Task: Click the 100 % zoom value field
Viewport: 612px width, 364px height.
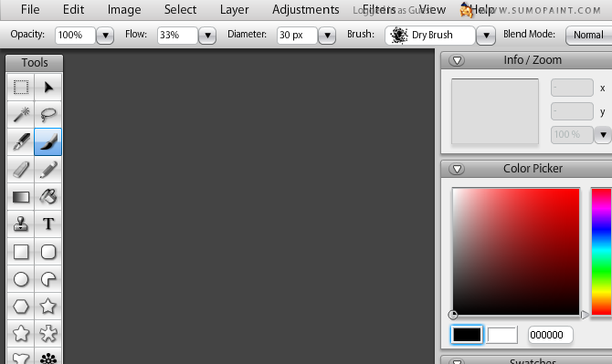Action: pyautogui.click(x=572, y=135)
